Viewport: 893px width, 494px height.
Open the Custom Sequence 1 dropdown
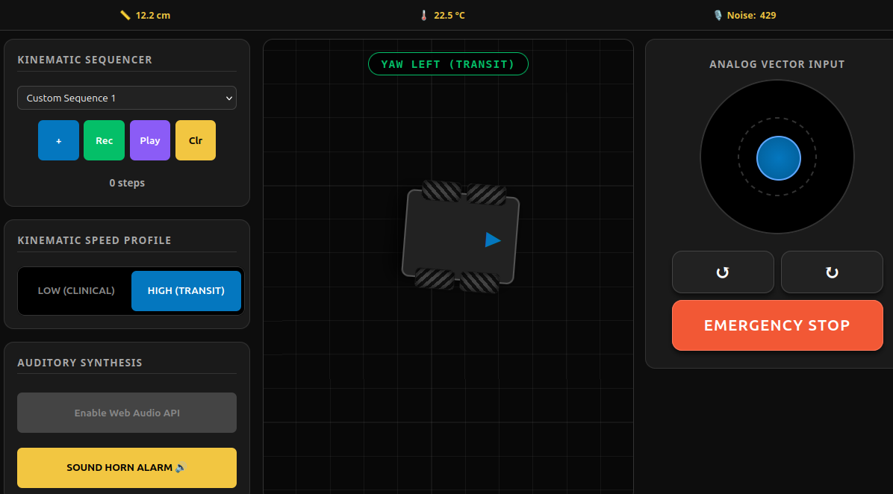tap(127, 98)
